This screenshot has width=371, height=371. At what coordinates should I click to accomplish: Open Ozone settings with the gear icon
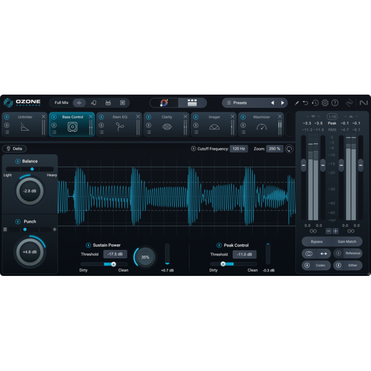325,103
